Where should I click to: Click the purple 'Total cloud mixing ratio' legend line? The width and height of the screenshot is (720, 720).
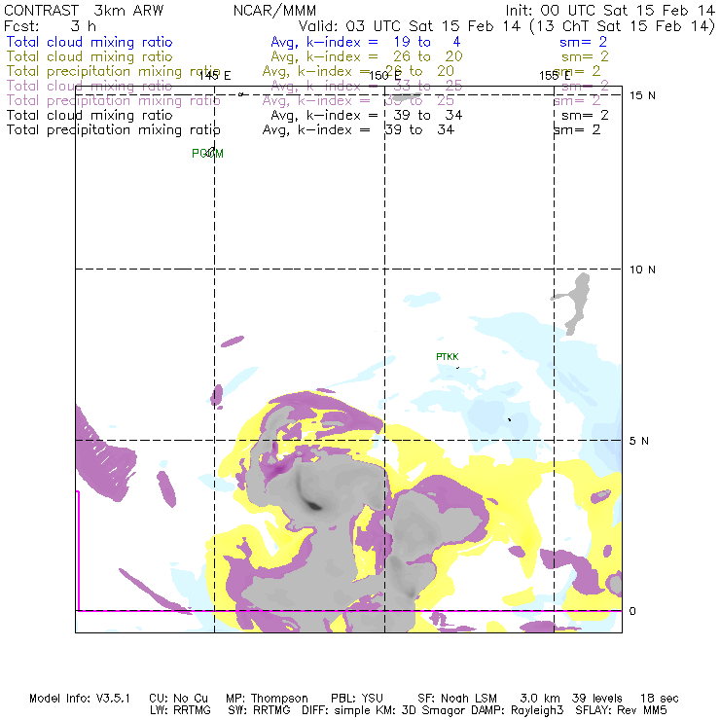click(90, 86)
